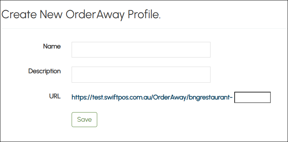288x142 pixels.
Task: Save the new OrderAway profile
Action: 84,119
